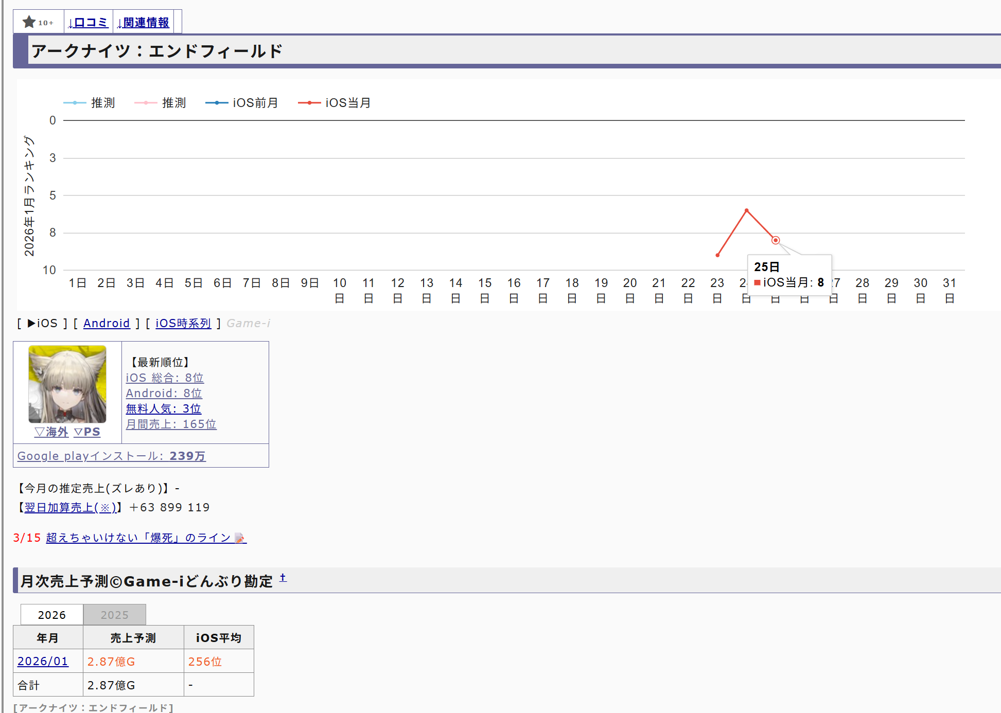This screenshot has width=1001, height=713.
Task: Toggle the iOS前月 legend series
Action: (242, 103)
